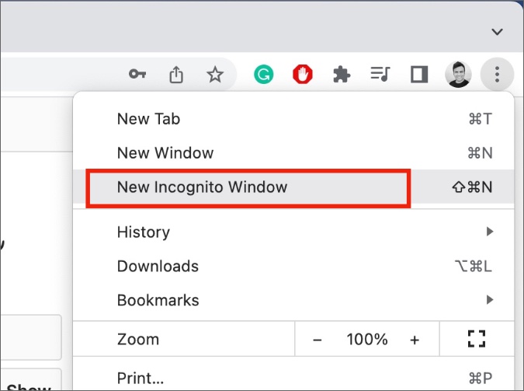Click the 100% zoom level value

[x=367, y=340]
